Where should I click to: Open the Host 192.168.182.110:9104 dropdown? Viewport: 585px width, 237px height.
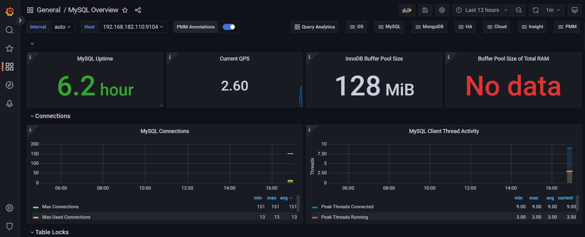(133, 27)
